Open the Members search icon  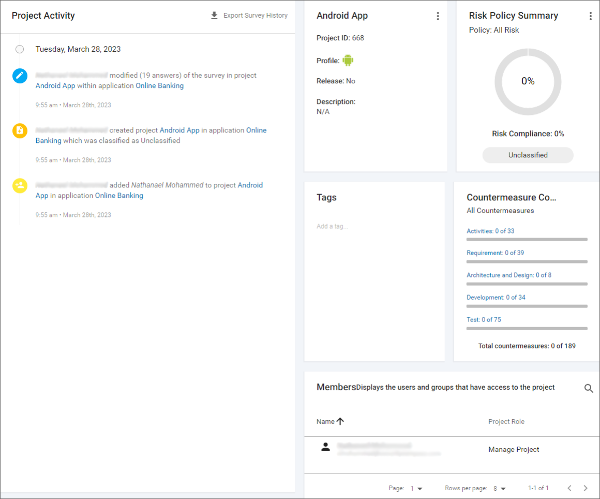(589, 388)
